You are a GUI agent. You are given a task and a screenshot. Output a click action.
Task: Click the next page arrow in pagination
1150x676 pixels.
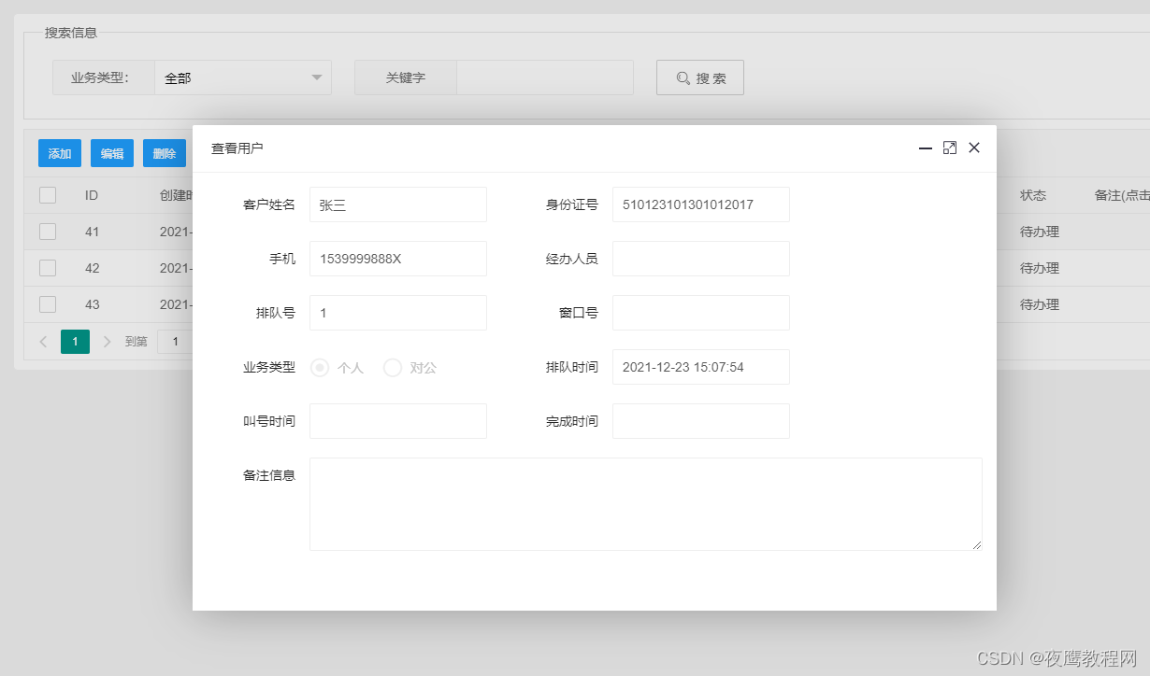108,342
